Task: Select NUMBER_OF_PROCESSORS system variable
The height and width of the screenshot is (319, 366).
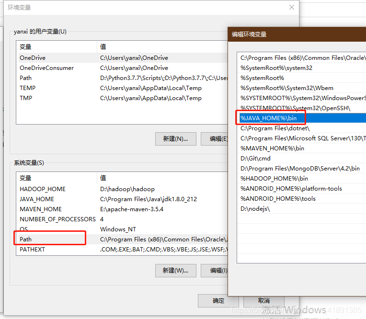Action: pyautogui.click(x=123, y=219)
